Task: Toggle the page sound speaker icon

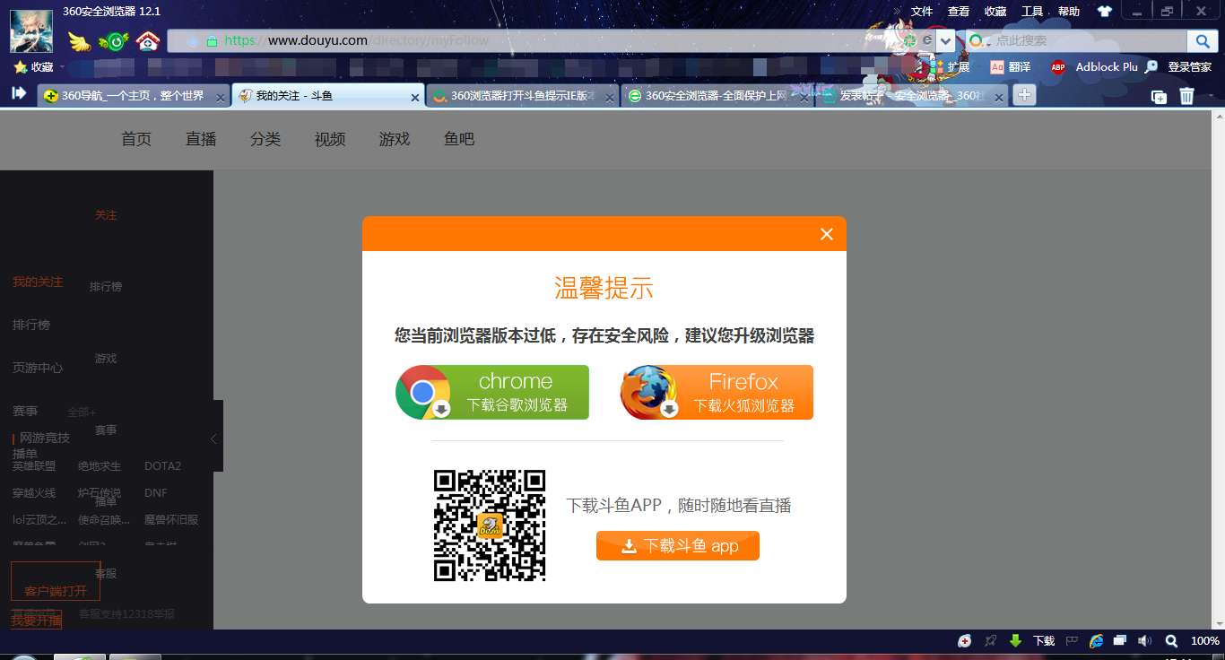Action: (x=1144, y=641)
